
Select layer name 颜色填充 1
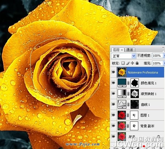(x=148, y=83)
